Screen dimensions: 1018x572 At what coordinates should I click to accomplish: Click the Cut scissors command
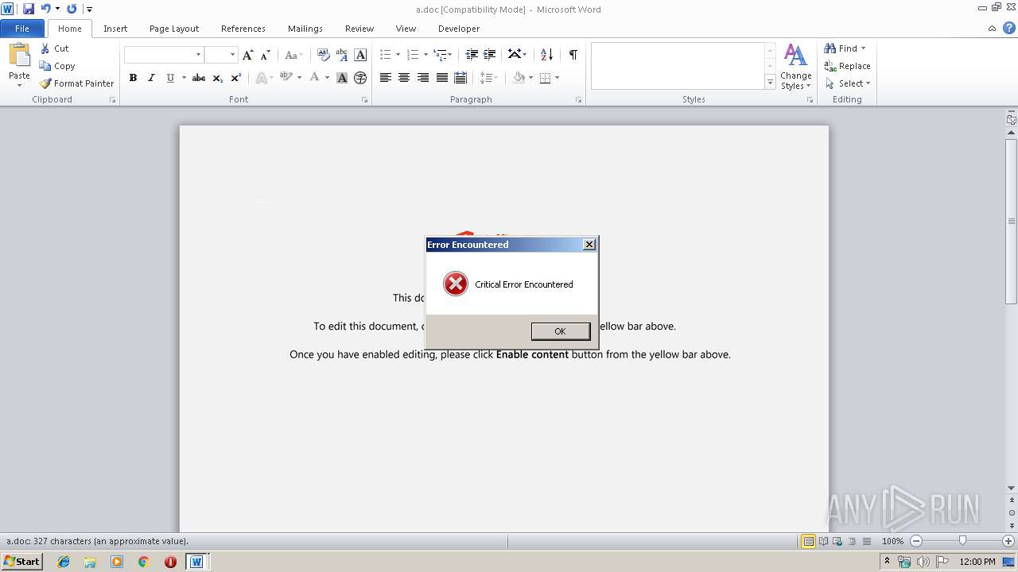click(55, 48)
